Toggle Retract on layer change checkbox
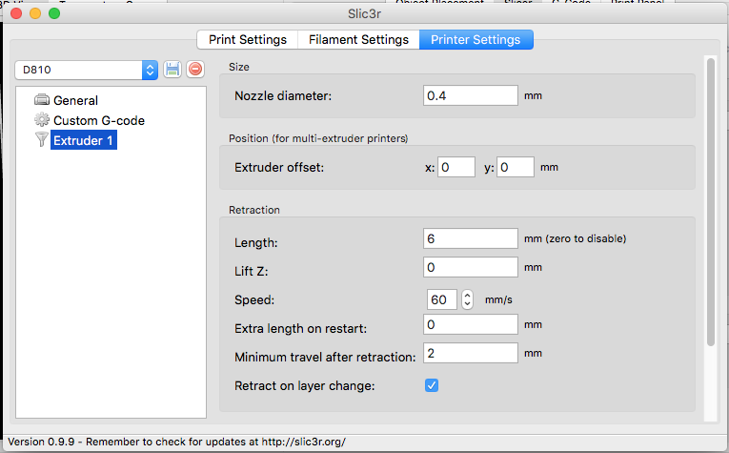 pos(432,385)
